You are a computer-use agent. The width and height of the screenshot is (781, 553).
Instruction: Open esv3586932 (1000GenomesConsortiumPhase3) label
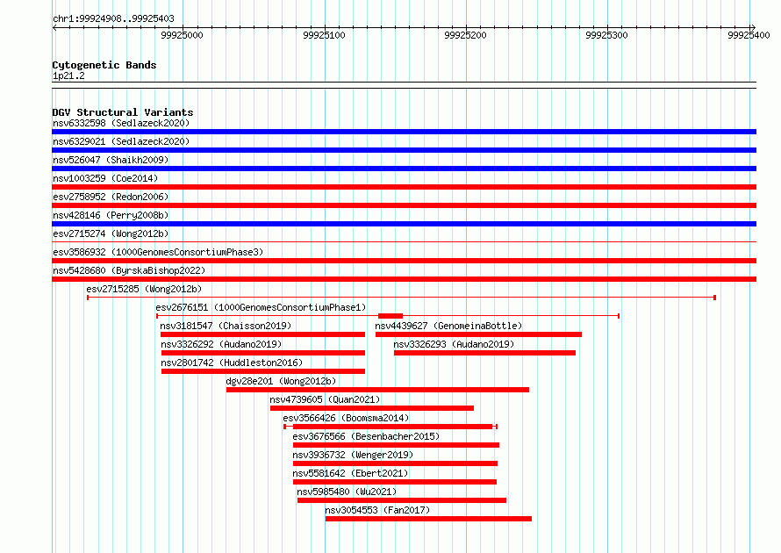(x=158, y=252)
